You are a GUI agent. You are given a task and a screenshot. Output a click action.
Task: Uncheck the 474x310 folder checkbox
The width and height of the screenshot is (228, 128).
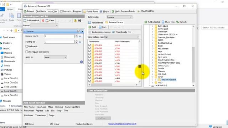tap(89, 51)
